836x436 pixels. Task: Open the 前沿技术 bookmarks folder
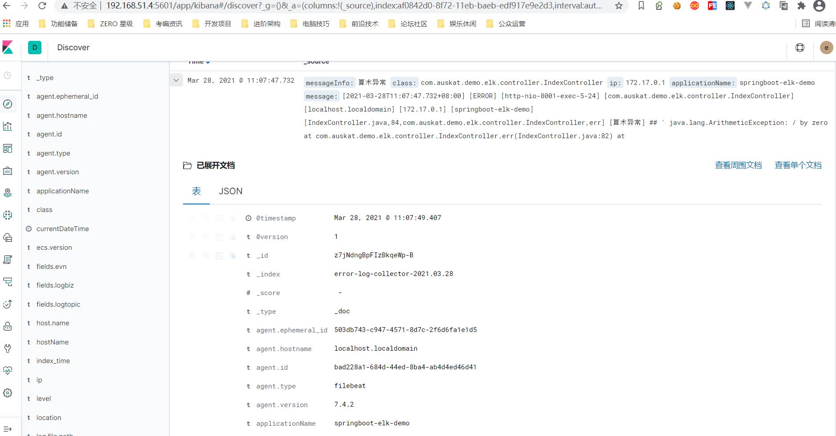[x=359, y=24]
